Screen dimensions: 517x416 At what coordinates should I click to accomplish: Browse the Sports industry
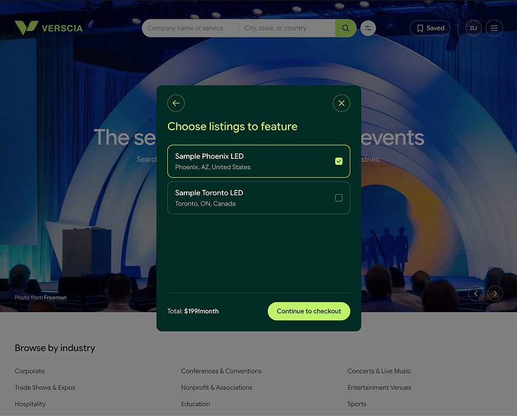[x=357, y=404]
